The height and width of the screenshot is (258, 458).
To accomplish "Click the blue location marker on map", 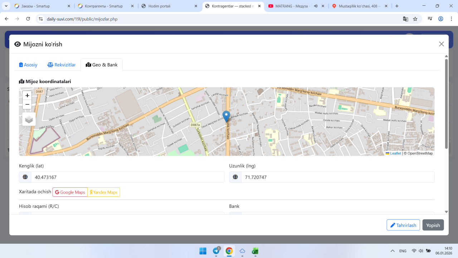I will tap(226, 116).
